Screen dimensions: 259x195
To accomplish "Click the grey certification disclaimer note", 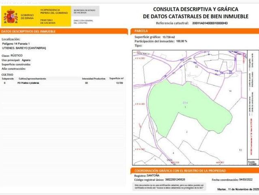I will click(x=169, y=186).
